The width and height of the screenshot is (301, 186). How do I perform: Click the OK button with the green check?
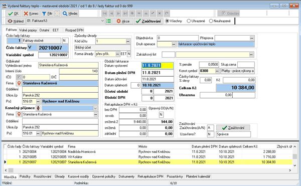pos(14,14)
